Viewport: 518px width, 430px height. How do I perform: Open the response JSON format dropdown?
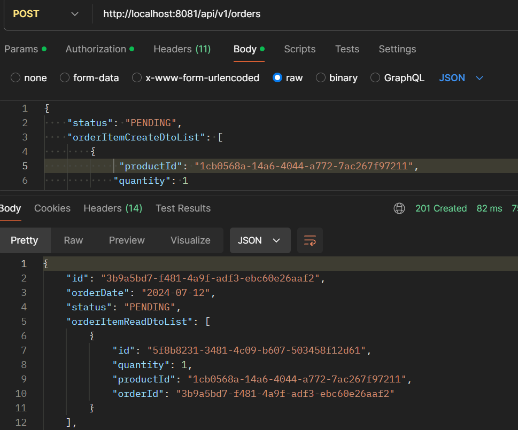coord(260,240)
